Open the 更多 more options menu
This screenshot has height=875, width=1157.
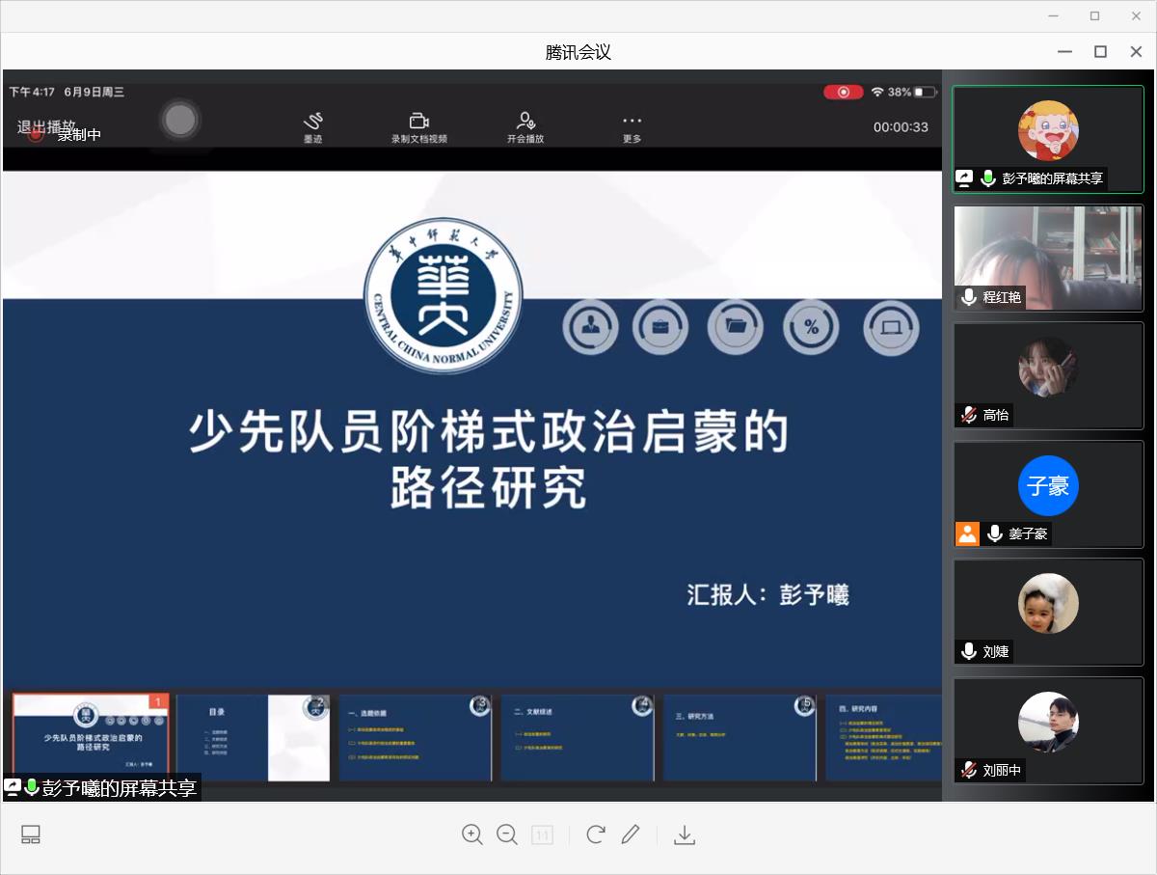tap(632, 125)
